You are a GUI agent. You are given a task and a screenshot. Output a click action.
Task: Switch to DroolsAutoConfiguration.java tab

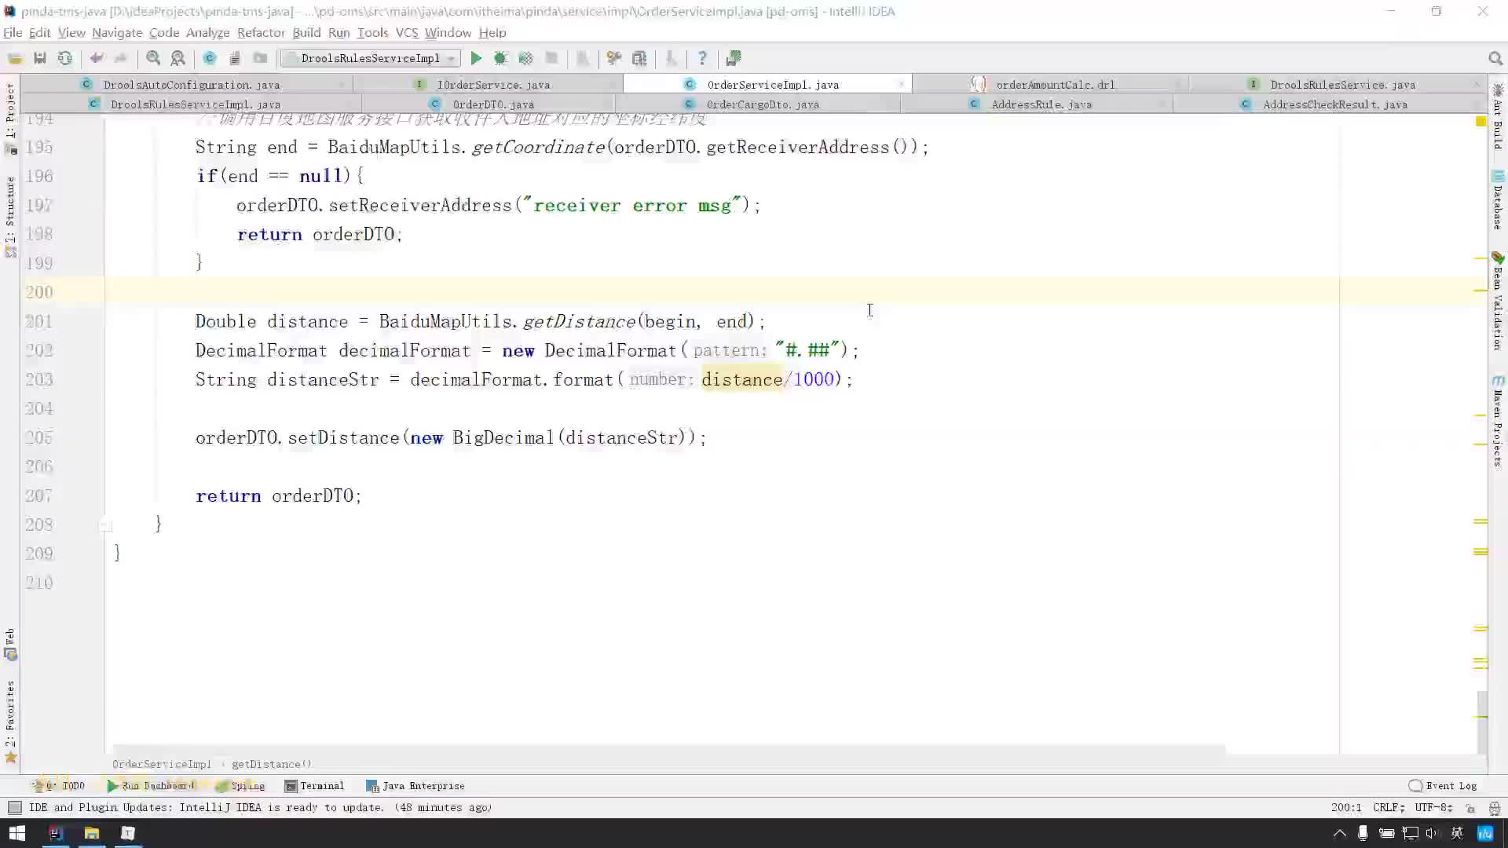[191, 84]
